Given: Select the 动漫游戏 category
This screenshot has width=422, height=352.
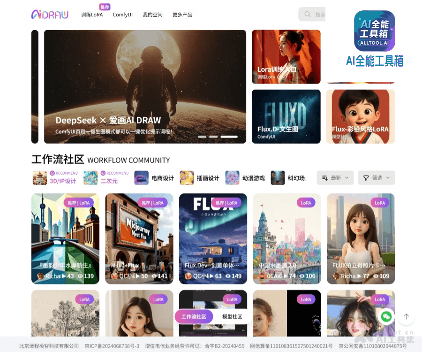Looking at the screenshot, I should coord(254,178).
